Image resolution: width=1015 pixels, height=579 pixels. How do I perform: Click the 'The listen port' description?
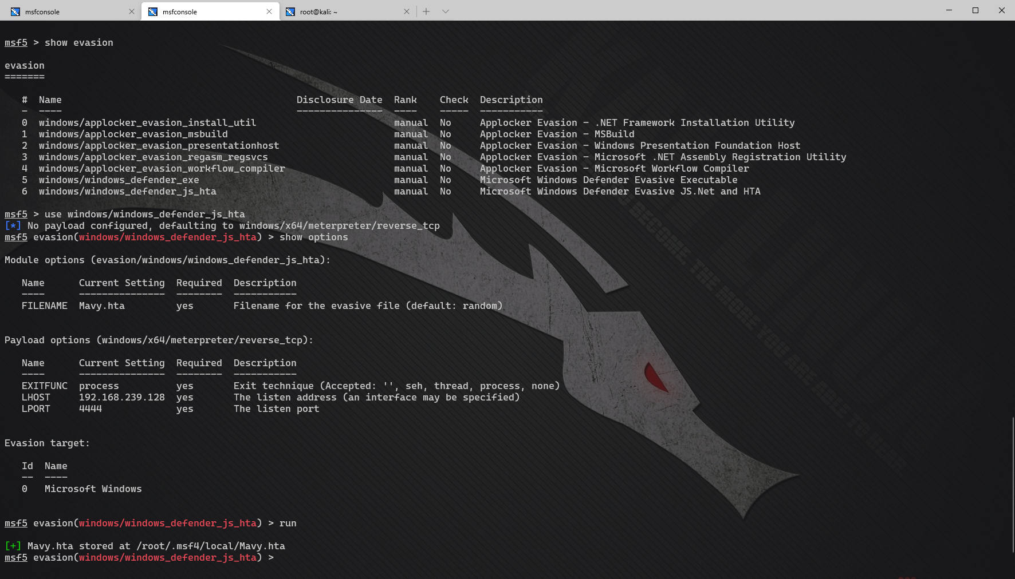pos(276,409)
